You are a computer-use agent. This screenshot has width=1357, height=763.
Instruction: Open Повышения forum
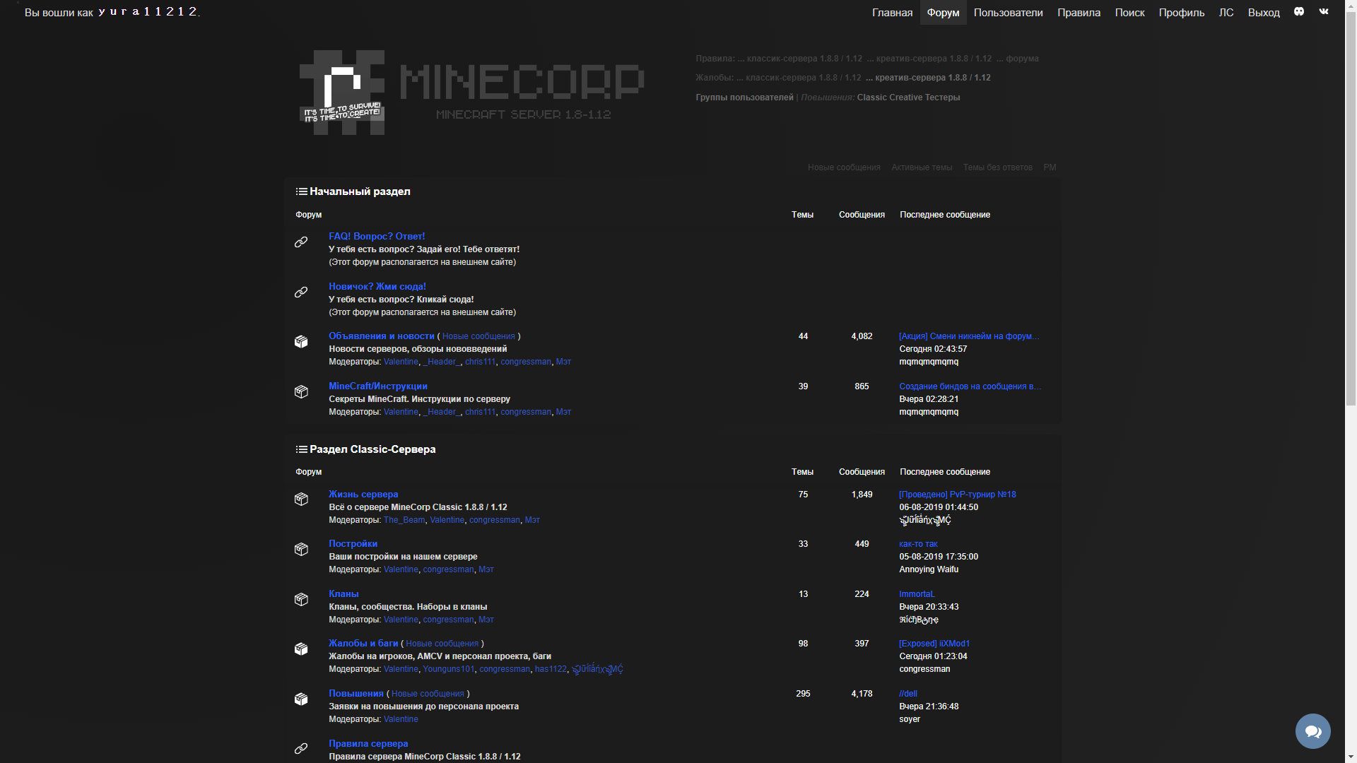coord(356,694)
